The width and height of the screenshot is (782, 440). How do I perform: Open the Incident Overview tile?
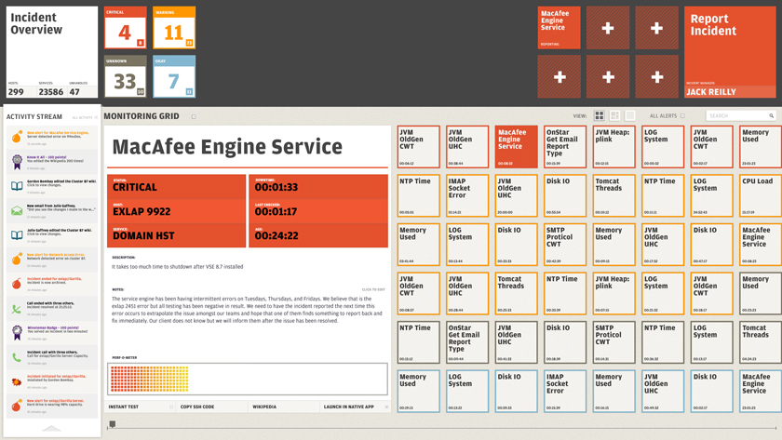click(52, 52)
